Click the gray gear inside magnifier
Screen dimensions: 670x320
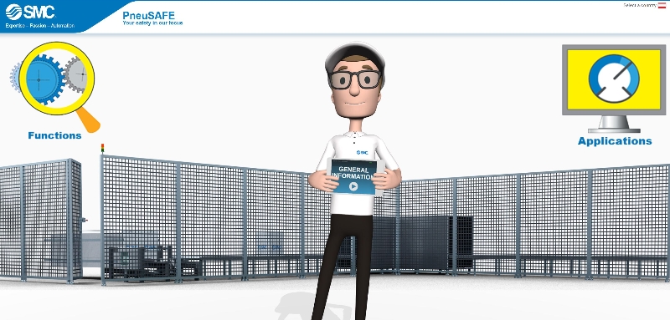(x=77, y=75)
